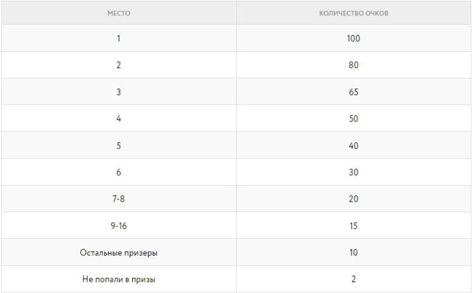Click the 65 points value
Viewport: 472px width, 293px height.
[x=353, y=92]
